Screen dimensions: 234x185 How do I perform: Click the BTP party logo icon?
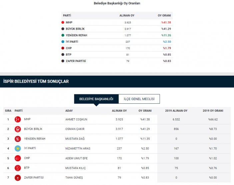(x=18, y=168)
